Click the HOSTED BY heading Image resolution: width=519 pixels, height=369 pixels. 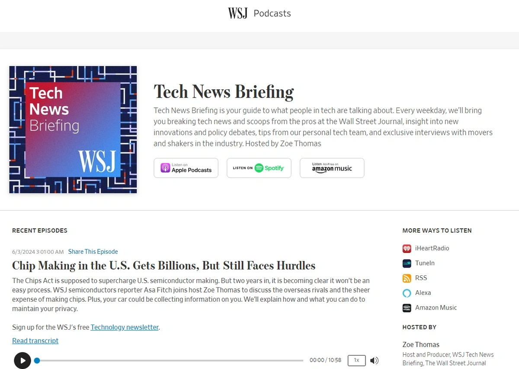420,327
